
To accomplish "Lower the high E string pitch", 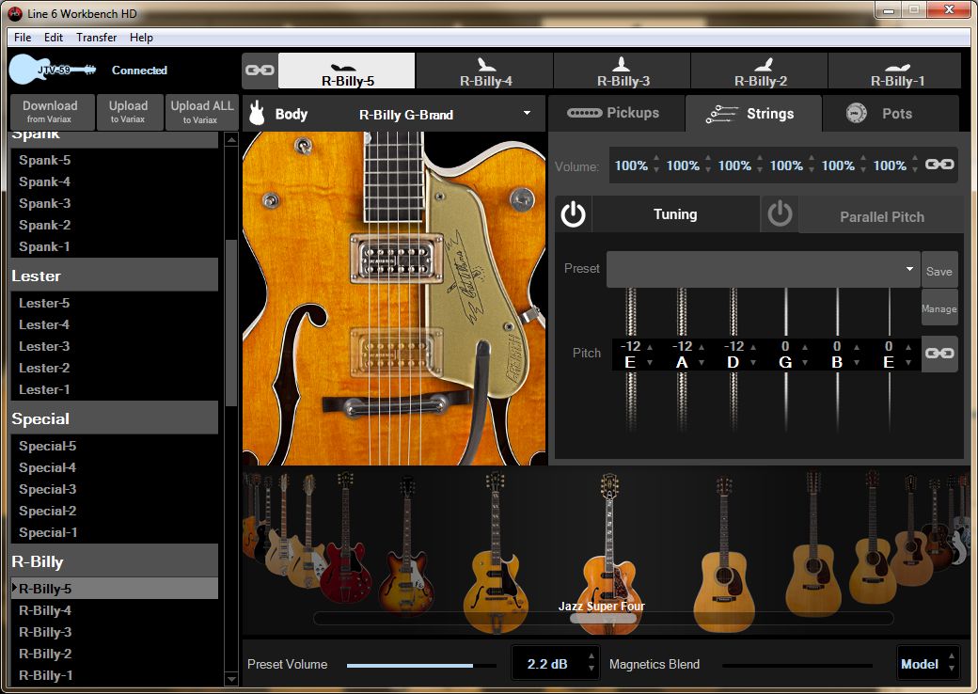I will (908, 362).
